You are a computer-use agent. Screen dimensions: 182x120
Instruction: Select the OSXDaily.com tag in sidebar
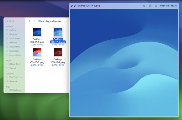click(x=15, y=90)
